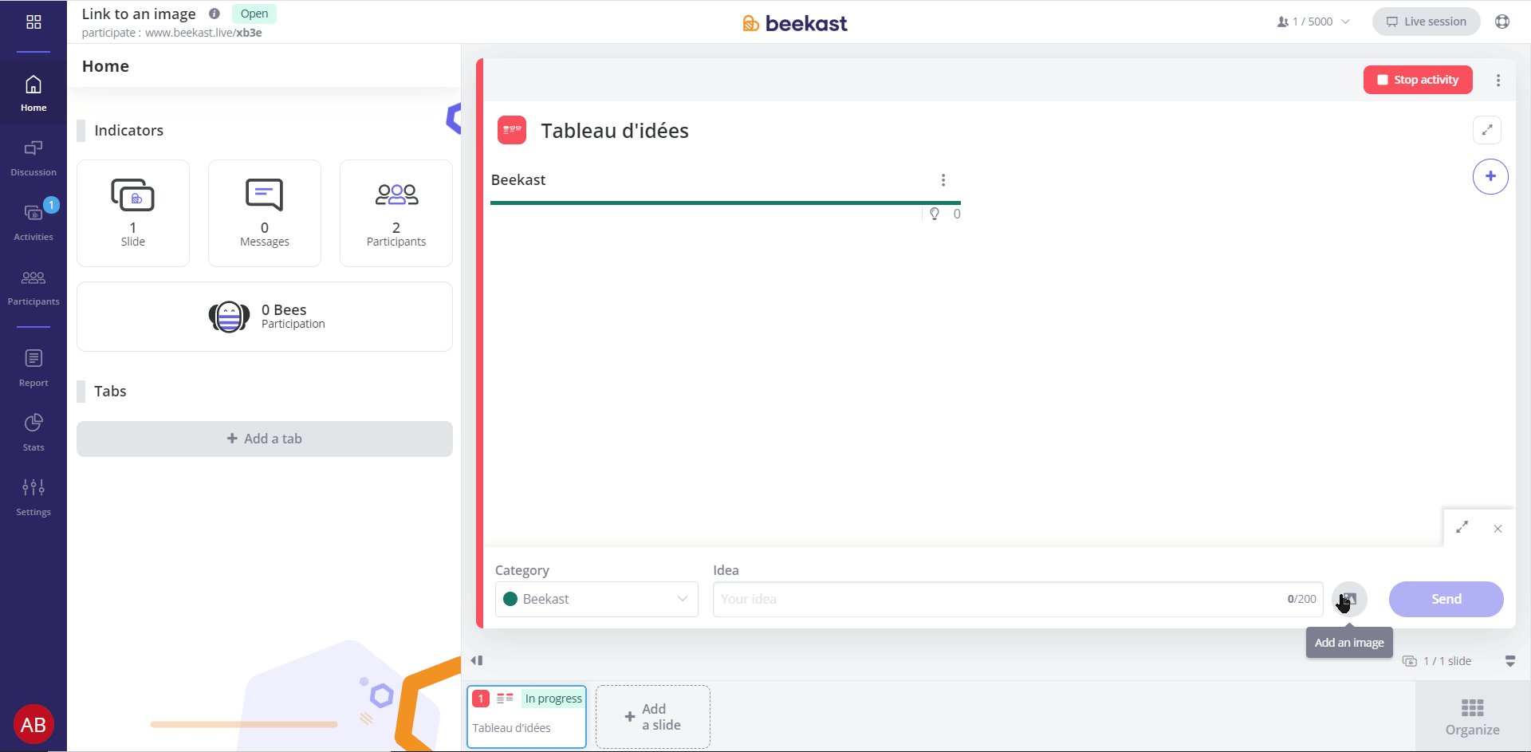Stop the current activity
The width and height of the screenshot is (1531, 752).
pos(1418,80)
